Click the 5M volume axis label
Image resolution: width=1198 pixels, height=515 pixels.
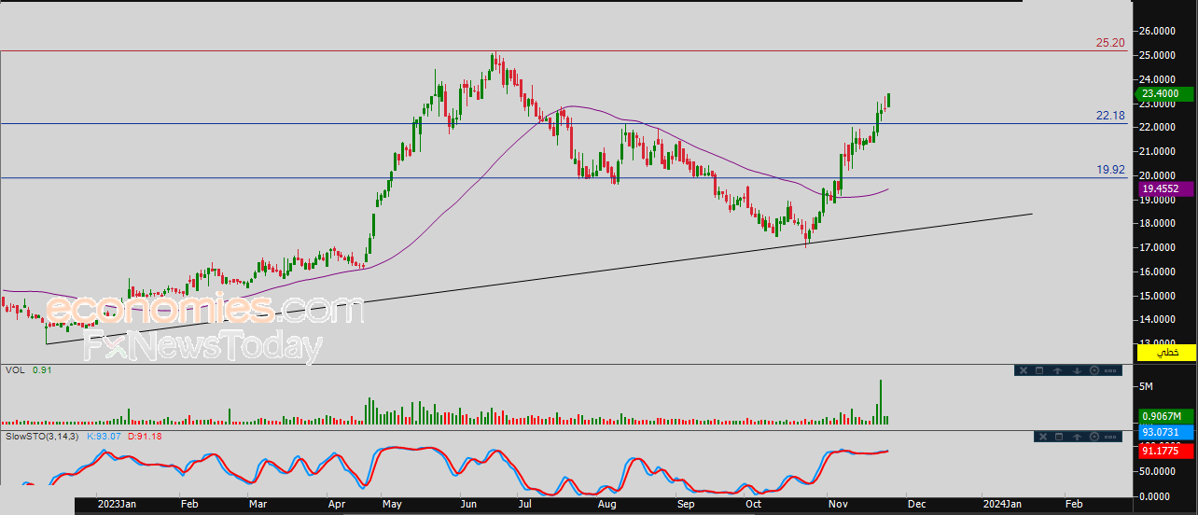pyautogui.click(x=1147, y=386)
